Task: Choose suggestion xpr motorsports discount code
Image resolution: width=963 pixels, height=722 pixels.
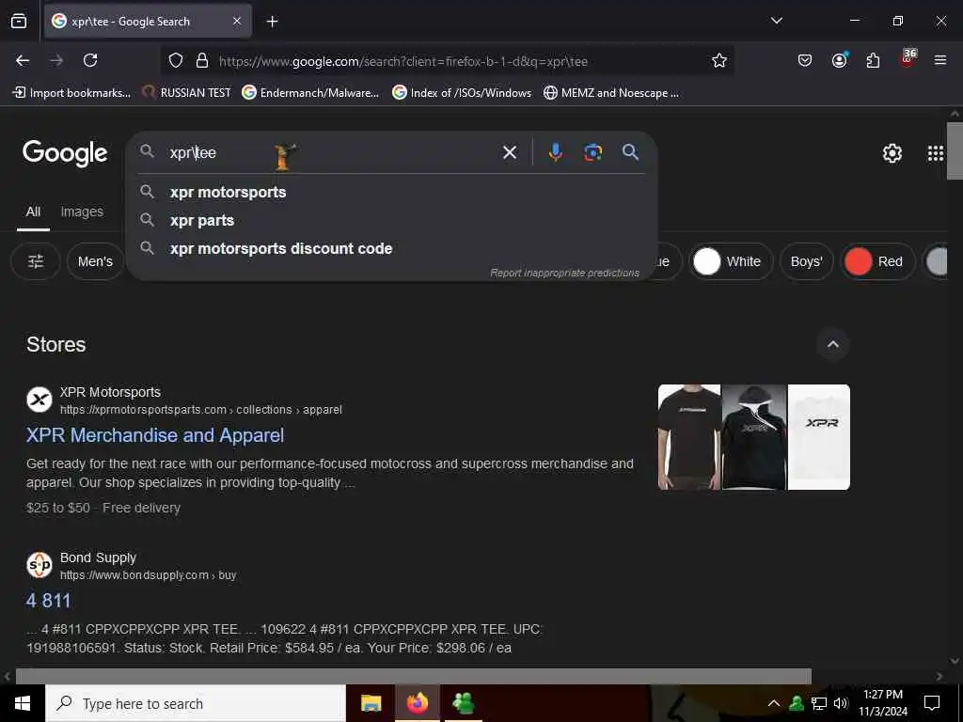Action: pos(392,248)
